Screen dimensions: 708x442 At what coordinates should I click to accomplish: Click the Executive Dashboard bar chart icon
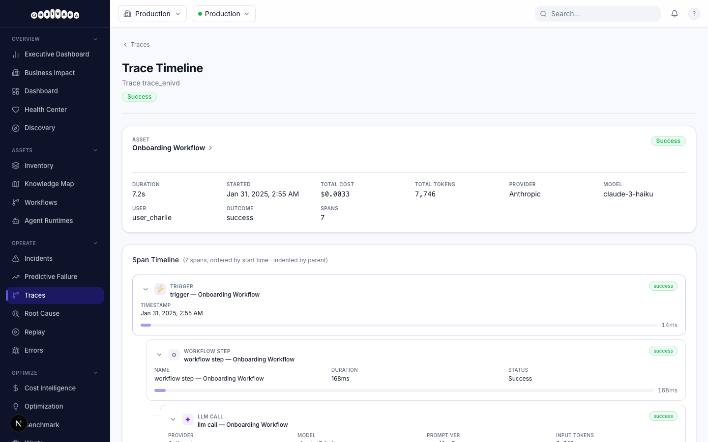[x=16, y=55]
